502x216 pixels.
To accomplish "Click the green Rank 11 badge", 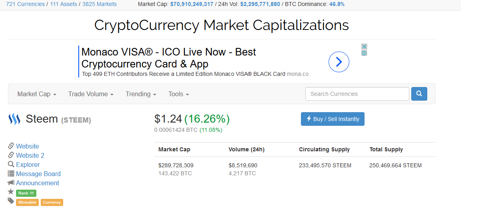I will pos(26,193).
